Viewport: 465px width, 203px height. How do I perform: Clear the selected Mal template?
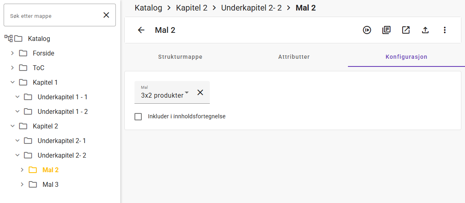200,92
